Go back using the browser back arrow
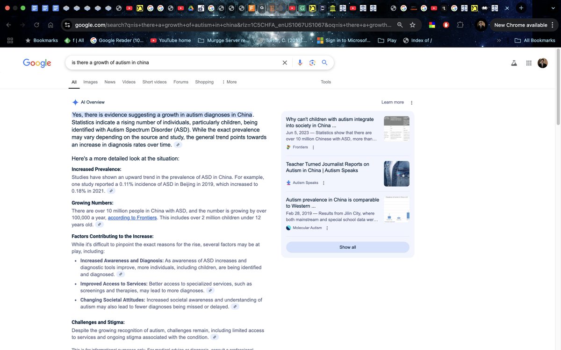Image resolution: width=561 pixels, height=350 pixels. coord(9,25)
